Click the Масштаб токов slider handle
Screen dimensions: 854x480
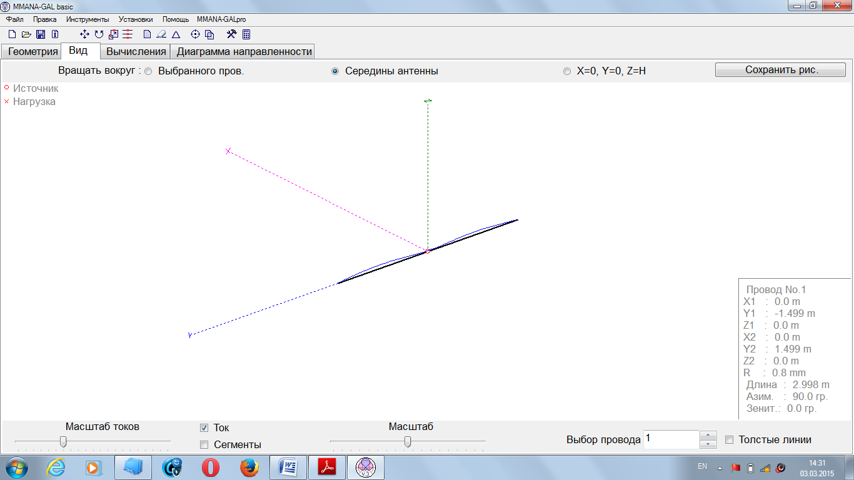tap(63, 442)
